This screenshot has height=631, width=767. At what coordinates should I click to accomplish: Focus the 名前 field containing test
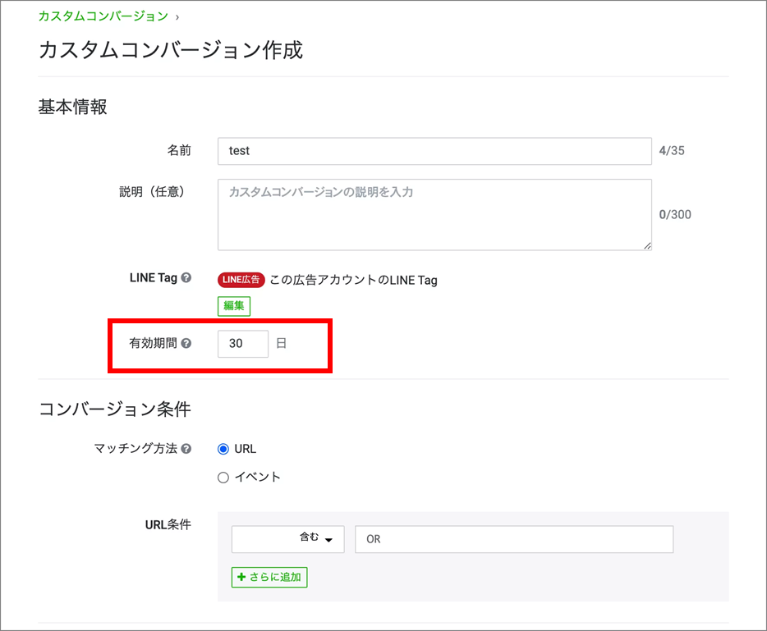point(434,151)
